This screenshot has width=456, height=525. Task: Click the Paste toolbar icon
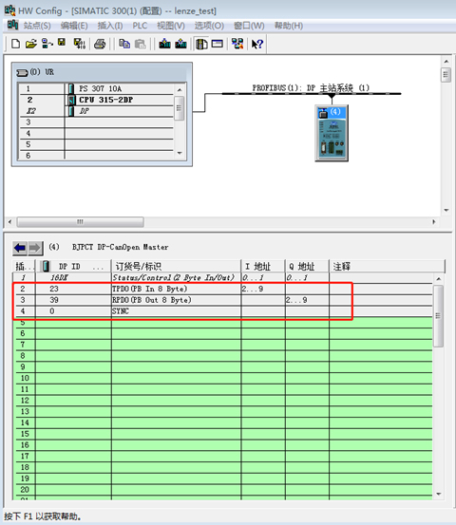pyautogui.click(x=141, y=44)
